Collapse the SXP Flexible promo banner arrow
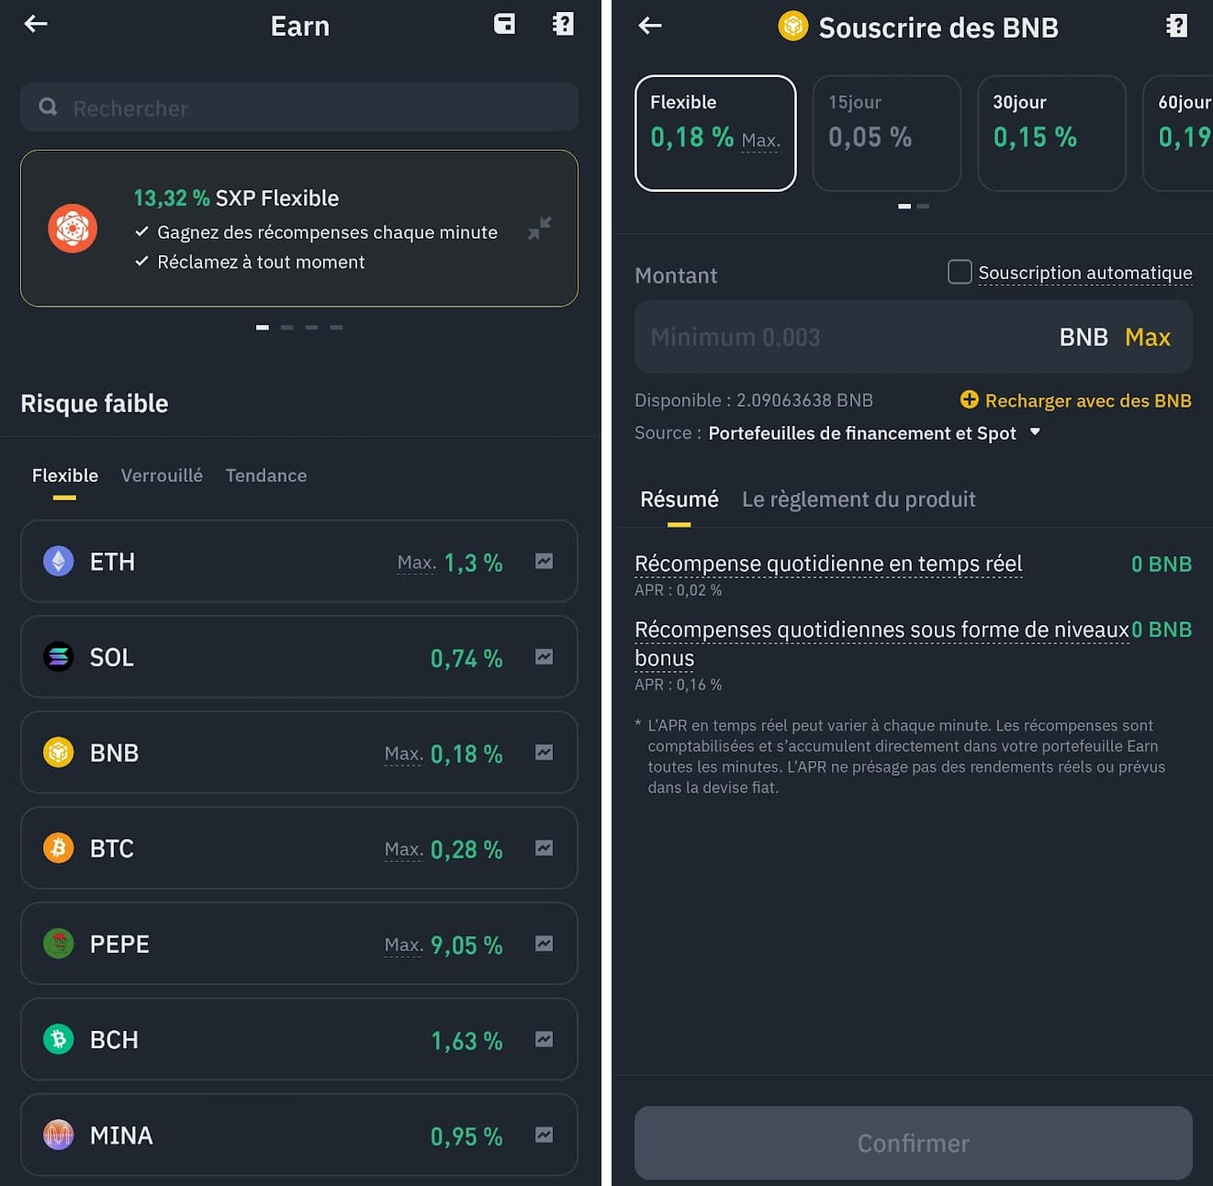1213x1186 pixels. 540,229
